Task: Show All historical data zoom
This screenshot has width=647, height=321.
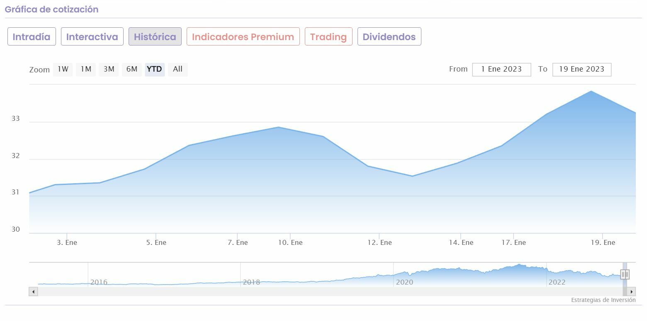Action: 178,69
